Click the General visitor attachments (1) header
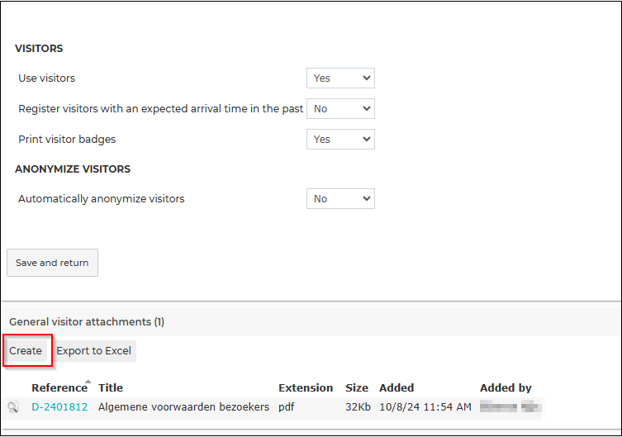This screenshot has height=437, width=622. point(87,321)
